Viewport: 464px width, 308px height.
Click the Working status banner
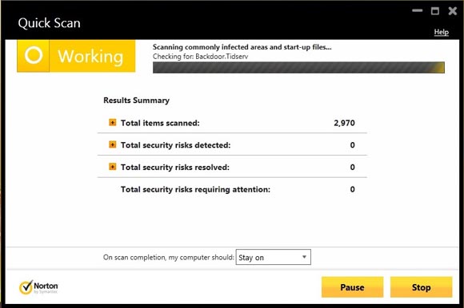pyautogui.click(x=76, y=56)
